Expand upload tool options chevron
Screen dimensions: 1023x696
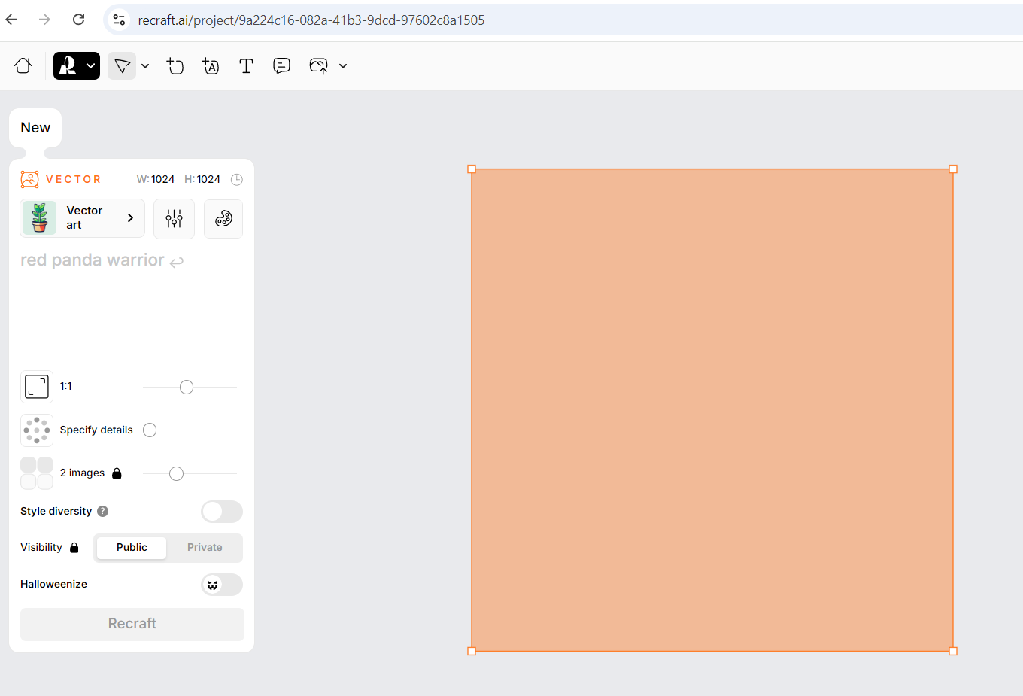[x=343, y=66]
